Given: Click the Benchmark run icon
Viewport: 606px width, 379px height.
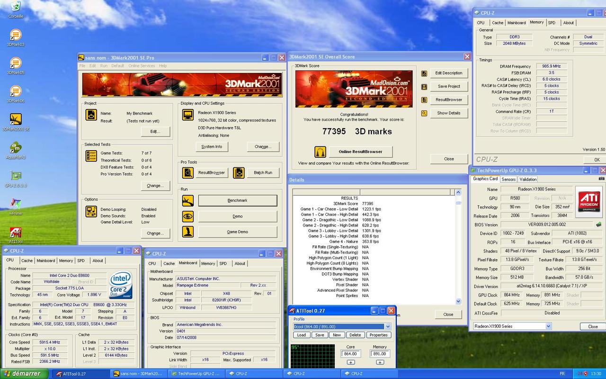Looking at the screenshot, I should (188, 200).
